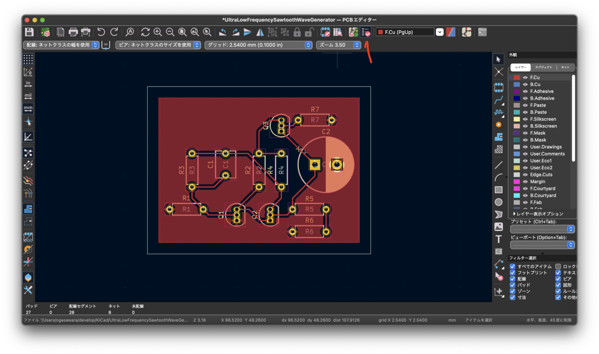This screenshot has height=354, width=599.
Task: Toggle the ゾーン selection filter
Action: (x=512, y=291)
